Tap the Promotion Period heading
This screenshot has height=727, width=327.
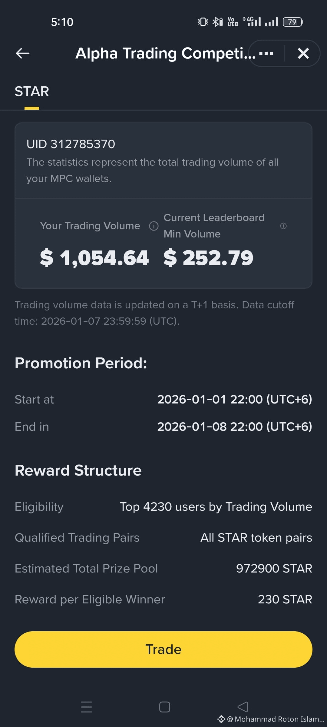[x=81, y=363]
